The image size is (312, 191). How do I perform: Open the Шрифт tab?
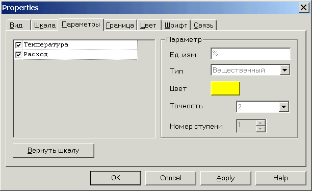(176, 25)
